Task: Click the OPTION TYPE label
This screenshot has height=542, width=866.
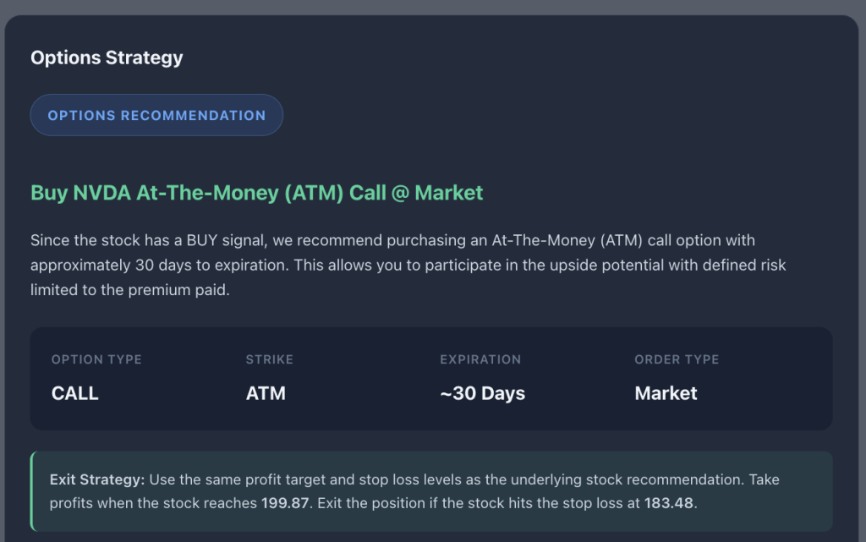Action: tap(96, 359)
